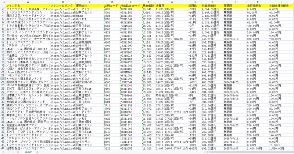294x154 pixels.
Task: Select the cell ＪＰＭジャパンマイスター
Action: tap(28, 138)
